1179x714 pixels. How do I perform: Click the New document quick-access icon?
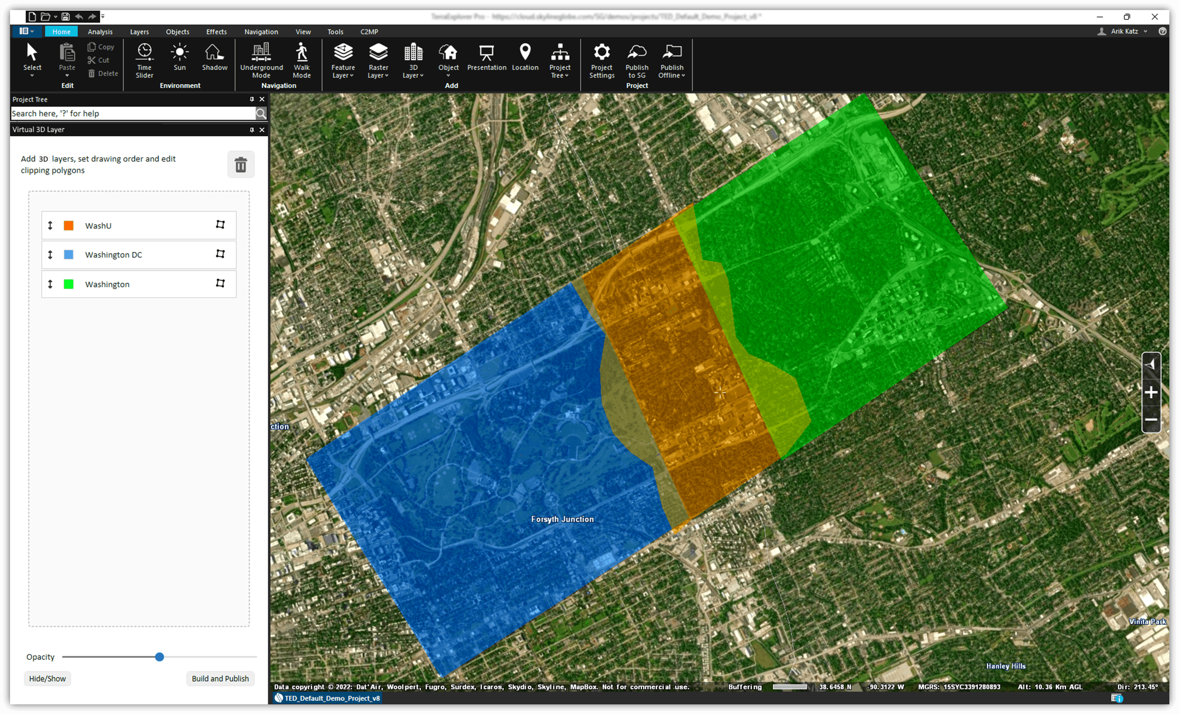(32, 17)
